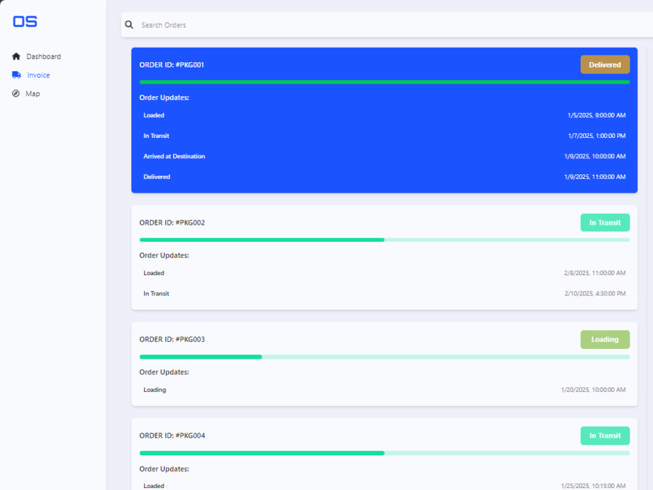
Task: Click the Dashboard home icon
Action: point(16,56)
